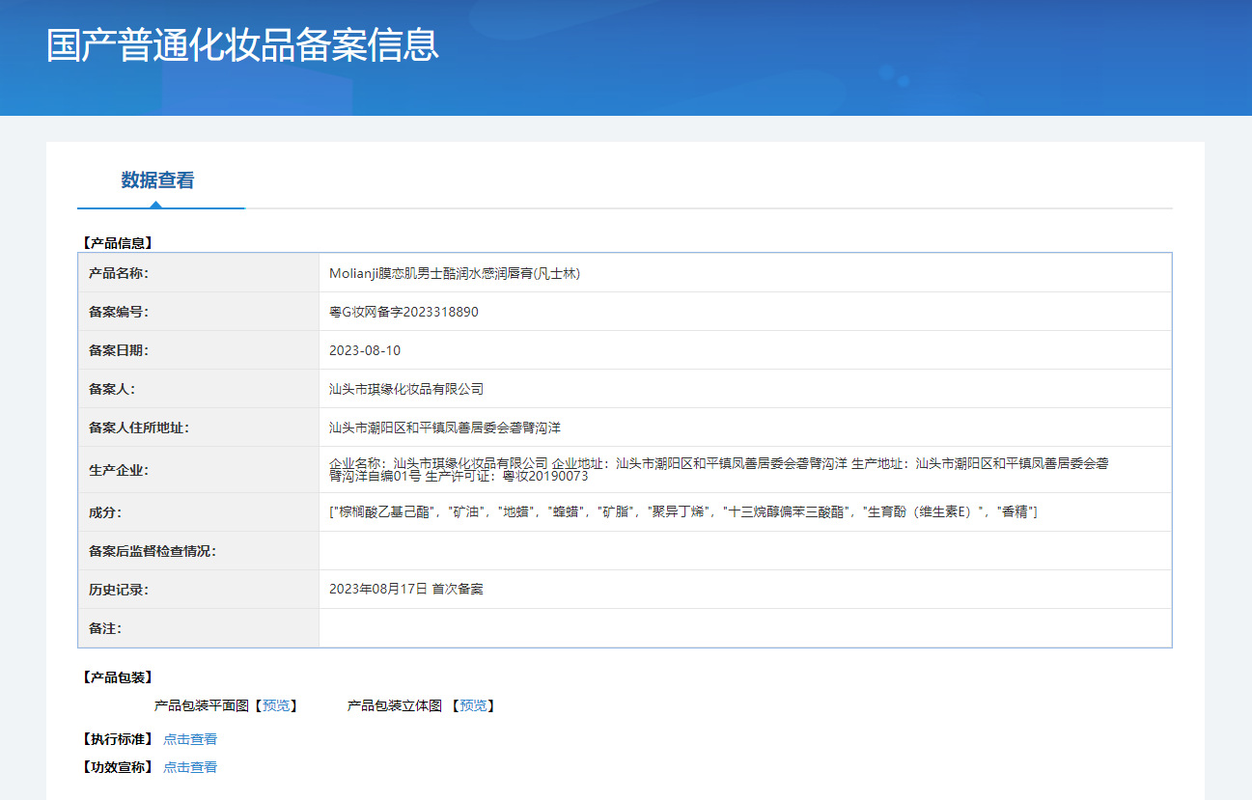Click the 成分 ingredients list text
Viewport: 1252px width, 800px height.
[682, 511]
